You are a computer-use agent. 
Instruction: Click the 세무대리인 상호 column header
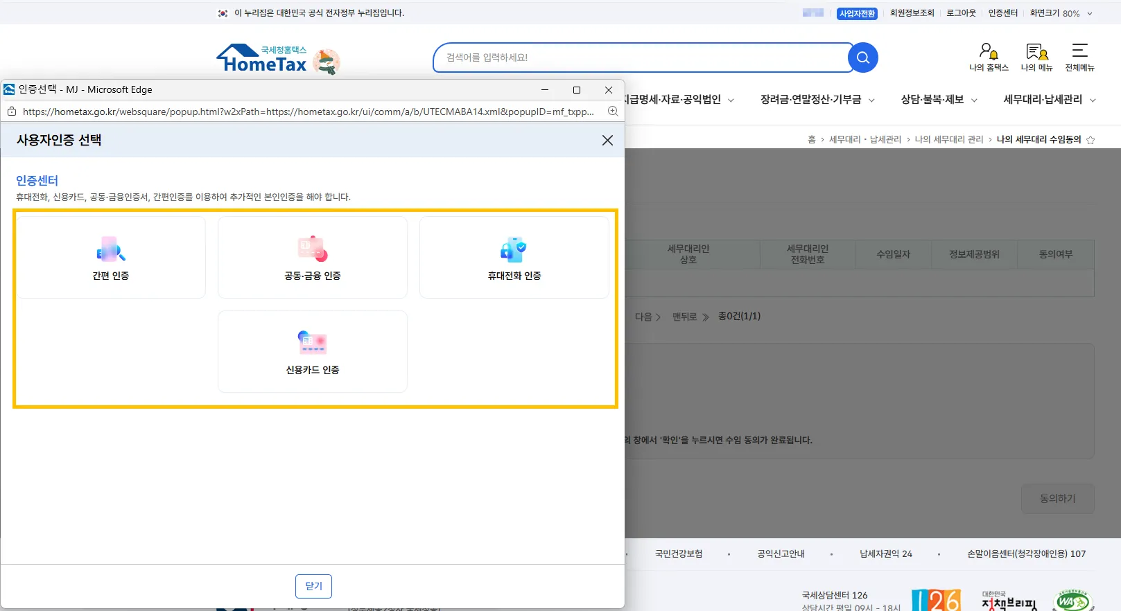point(688,254)
